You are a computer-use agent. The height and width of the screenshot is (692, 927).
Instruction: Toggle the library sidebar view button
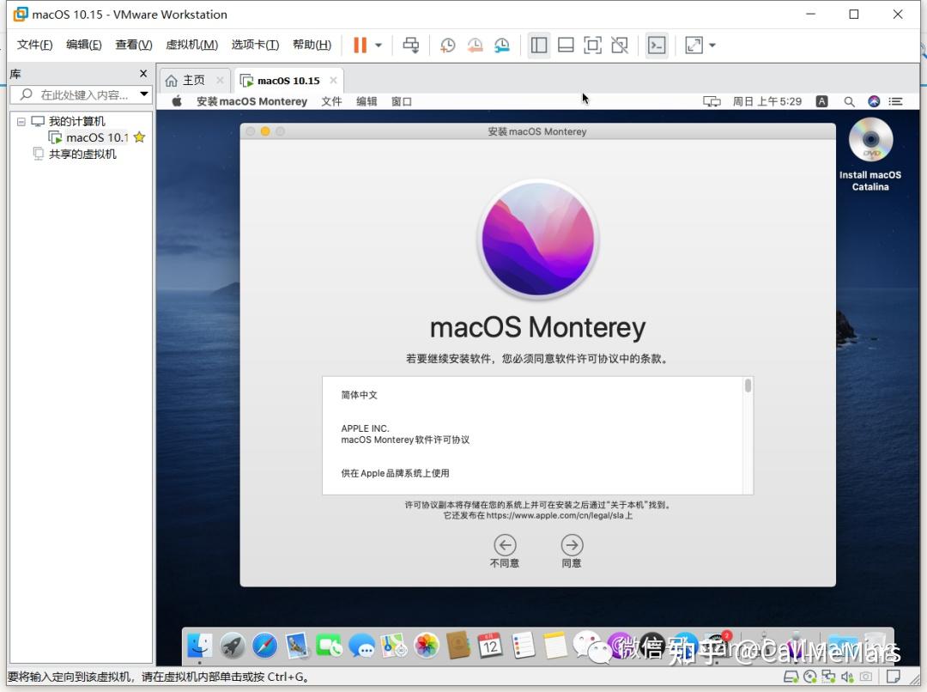coord(538,45)
